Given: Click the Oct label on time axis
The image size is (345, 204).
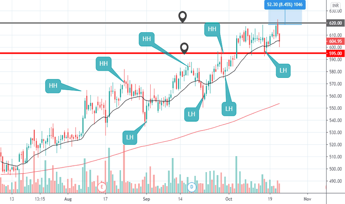Looking at the screenshot, I should tap(229, 199).
